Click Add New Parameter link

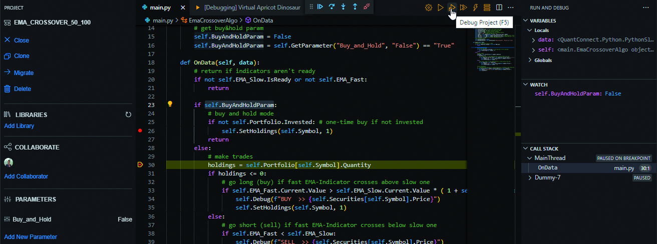click(31, 237)
